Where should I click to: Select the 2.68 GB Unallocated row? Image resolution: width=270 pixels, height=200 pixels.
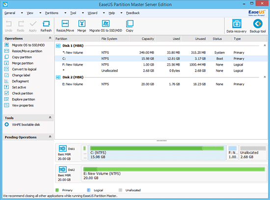coord(161,71)
